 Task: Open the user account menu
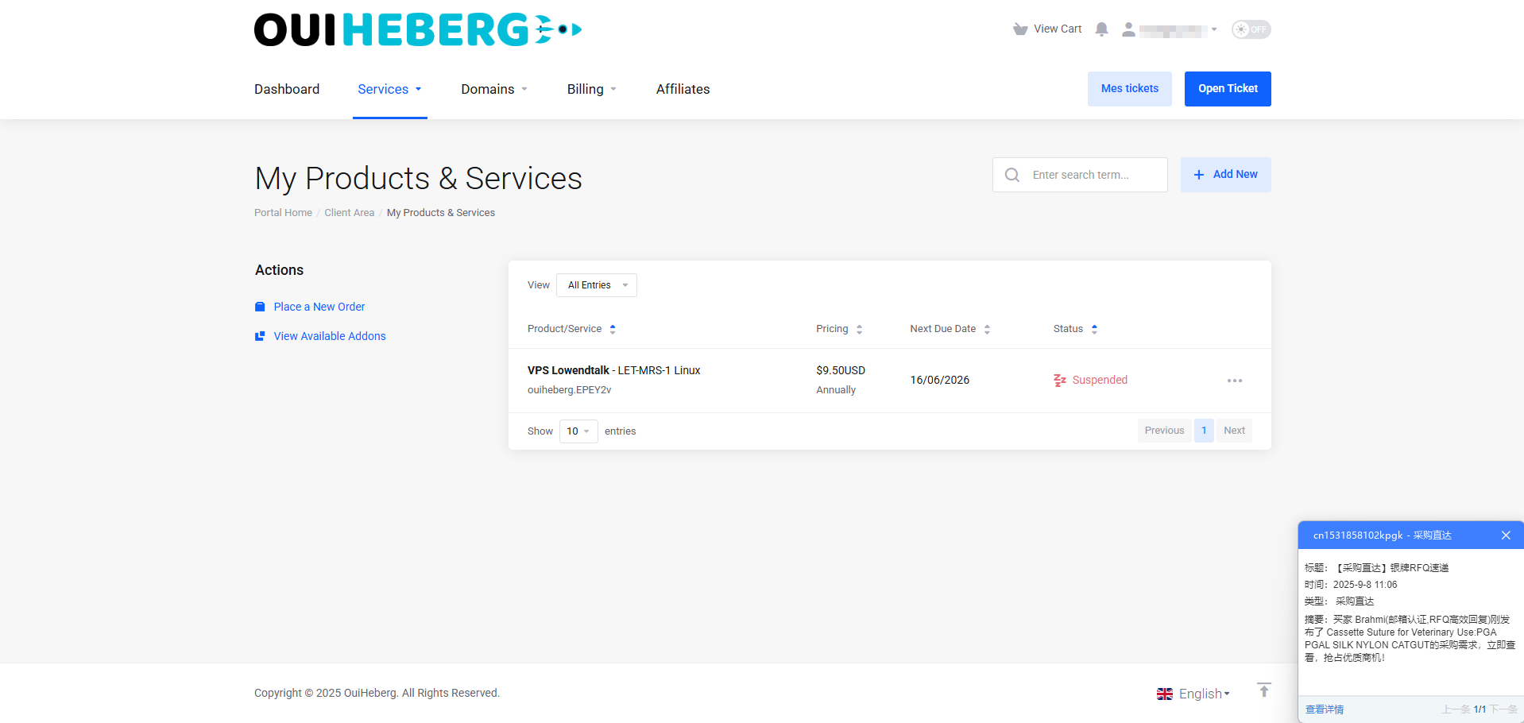[1170, 30]
